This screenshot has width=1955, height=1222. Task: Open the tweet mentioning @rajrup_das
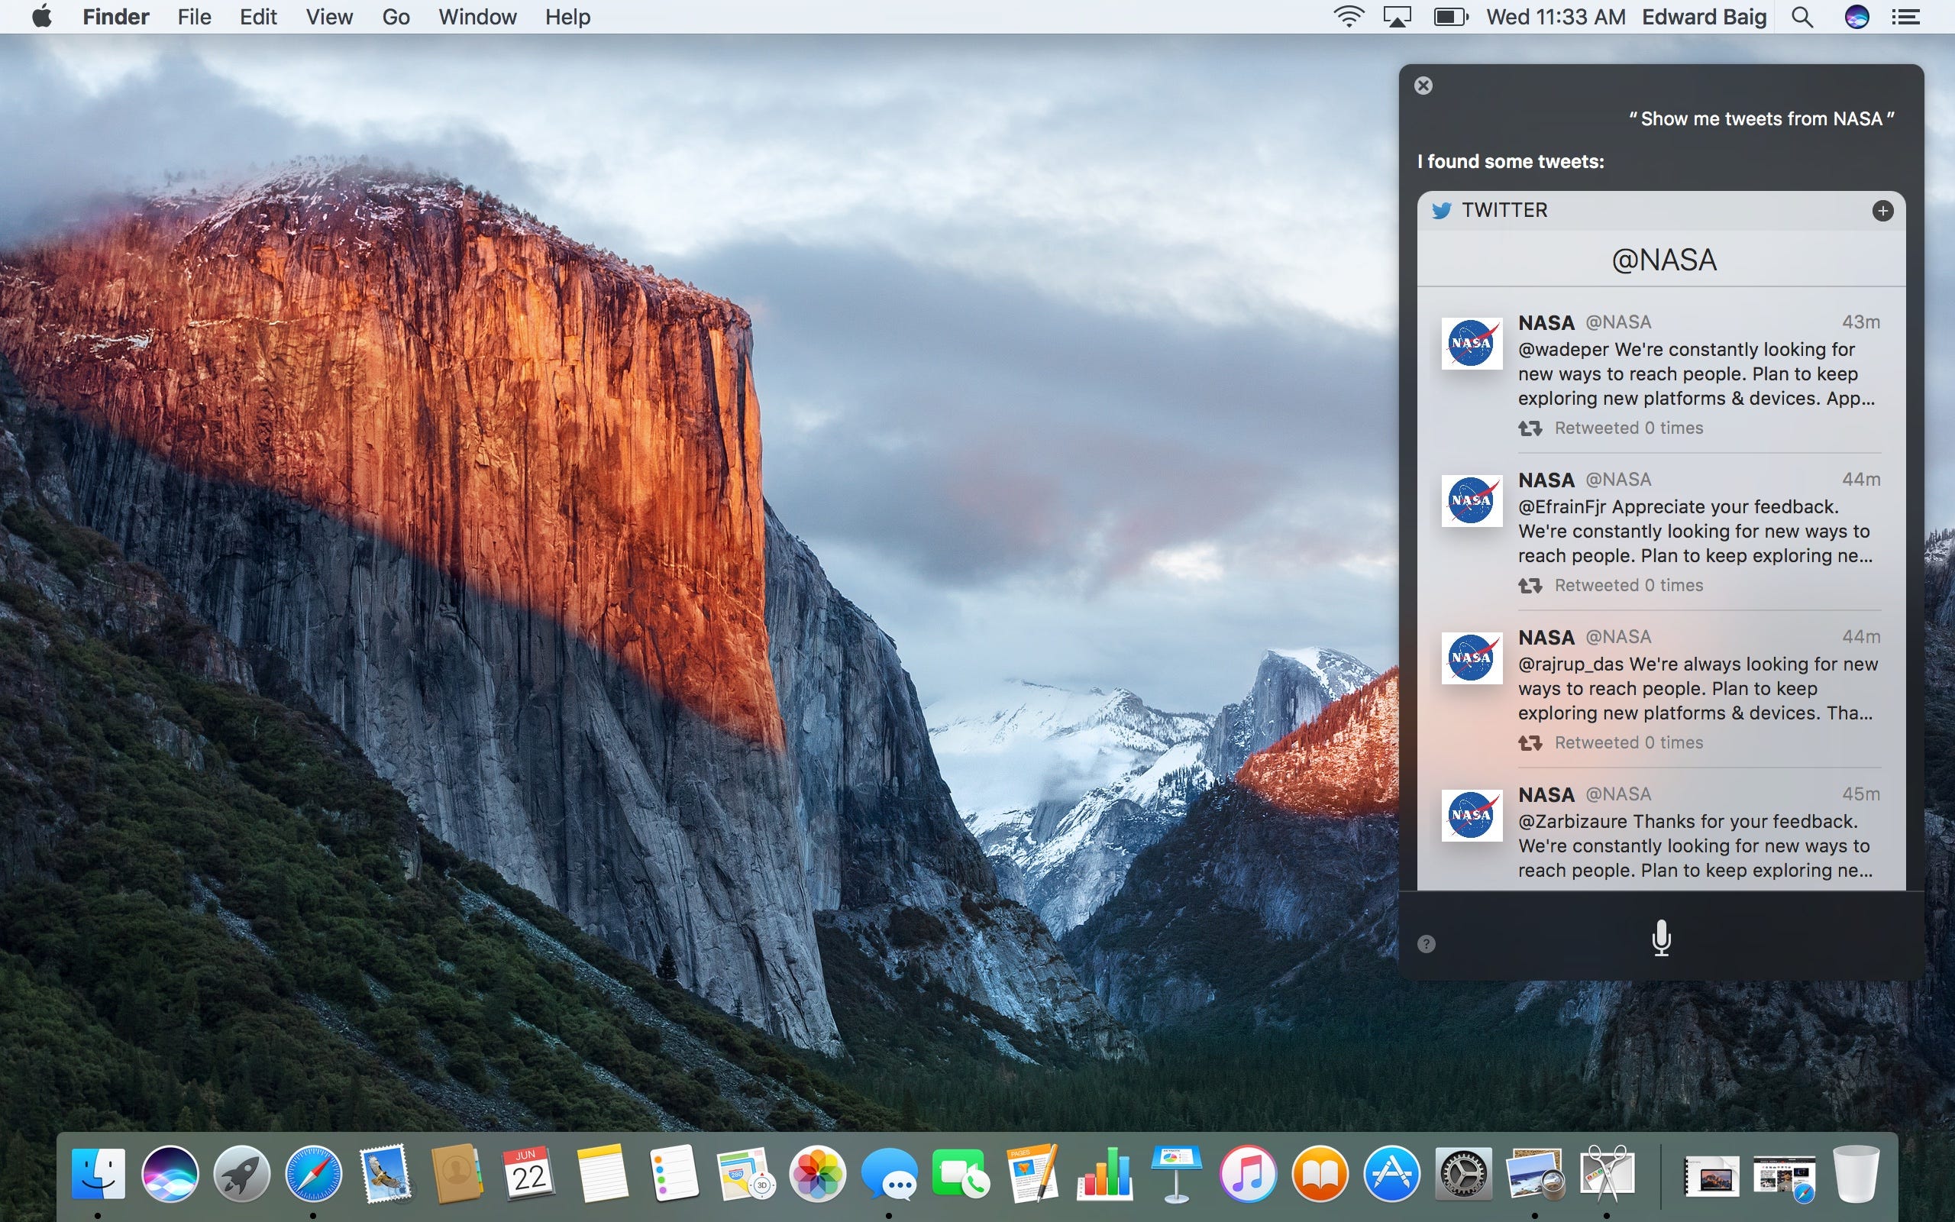[x=1695, y=688]
